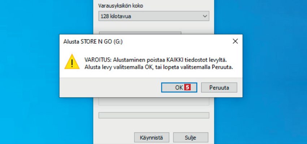Click the empty formatting progress bar

(154, 115)
